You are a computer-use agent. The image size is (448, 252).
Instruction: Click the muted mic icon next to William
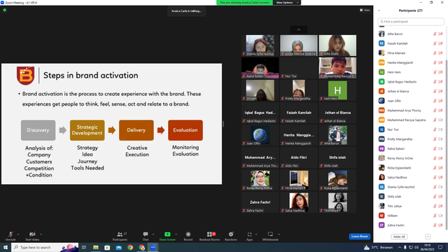tap(435, 216)
